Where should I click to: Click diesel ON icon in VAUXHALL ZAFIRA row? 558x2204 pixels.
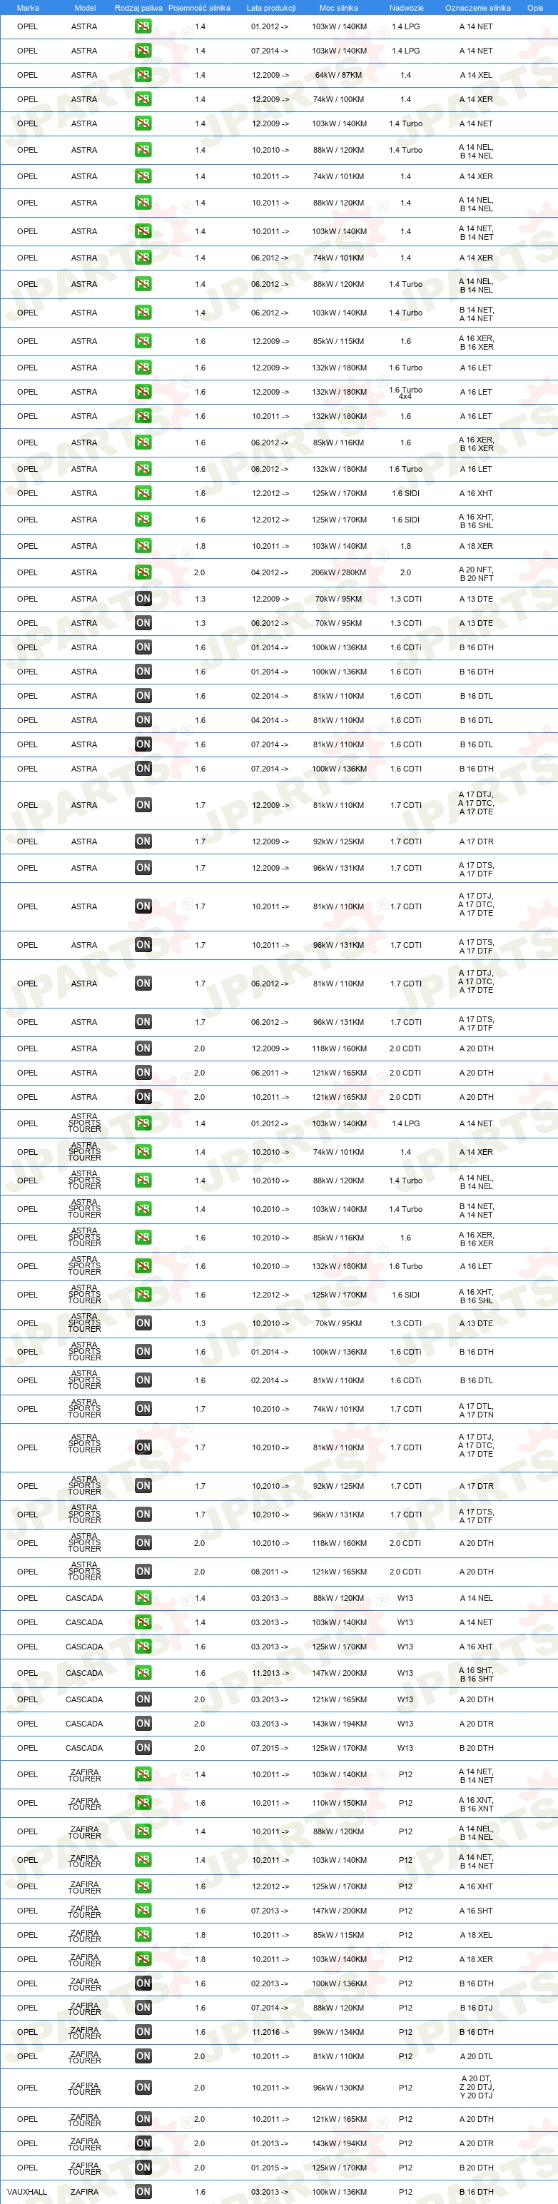143,2191
